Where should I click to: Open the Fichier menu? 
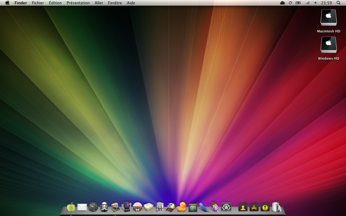click(38, 3)
